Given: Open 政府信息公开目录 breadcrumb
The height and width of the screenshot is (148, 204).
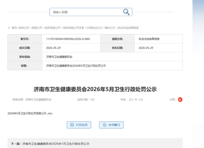Looking at the screenshot, I should [73, 28].
